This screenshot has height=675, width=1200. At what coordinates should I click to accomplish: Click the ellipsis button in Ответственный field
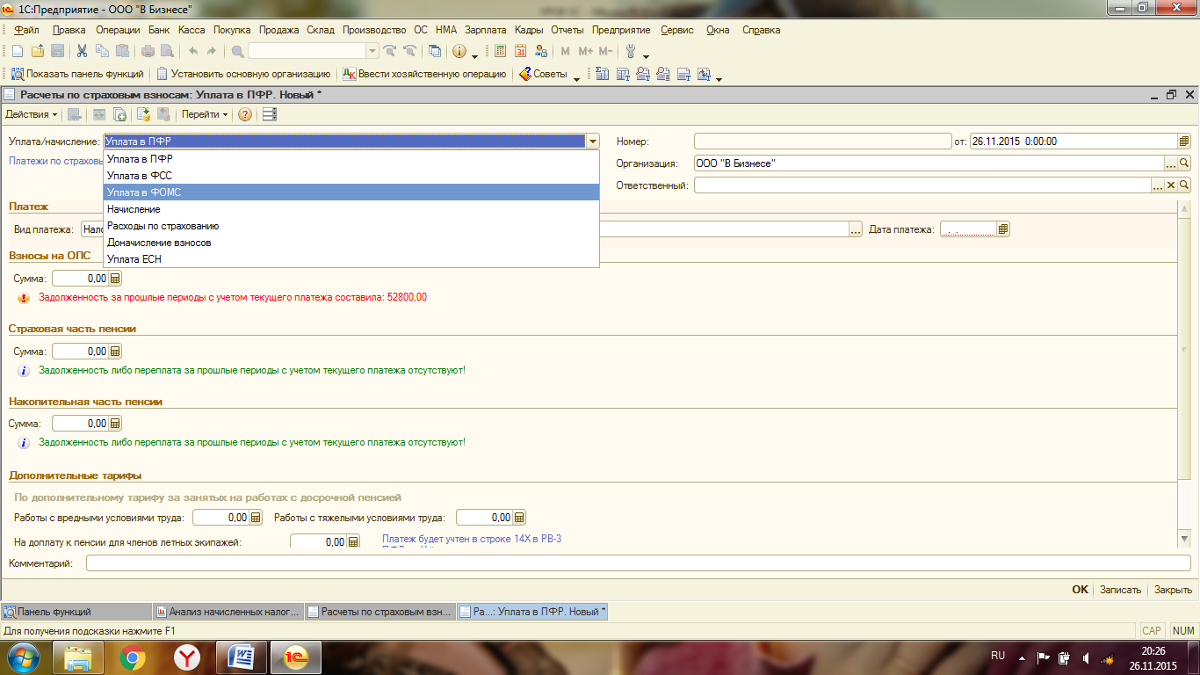pyautogui.click(x=1158, y=185)
